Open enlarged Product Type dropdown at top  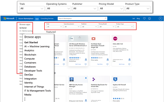(138, 8)
